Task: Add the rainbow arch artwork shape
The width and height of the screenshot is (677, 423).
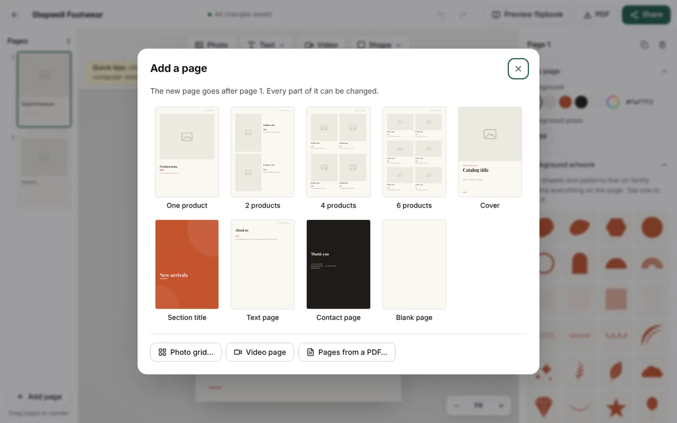Action: [652, 263]
